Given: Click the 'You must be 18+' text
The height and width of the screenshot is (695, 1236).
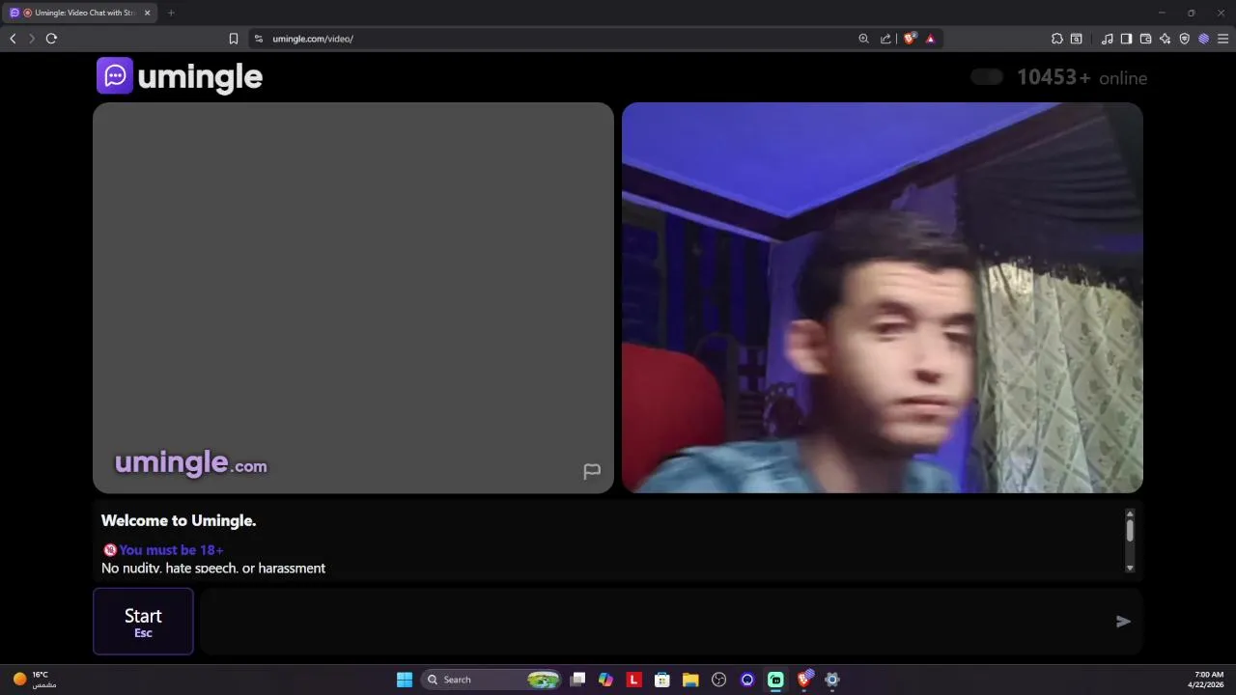Looking at the screenshot, I should coord(172,550).
